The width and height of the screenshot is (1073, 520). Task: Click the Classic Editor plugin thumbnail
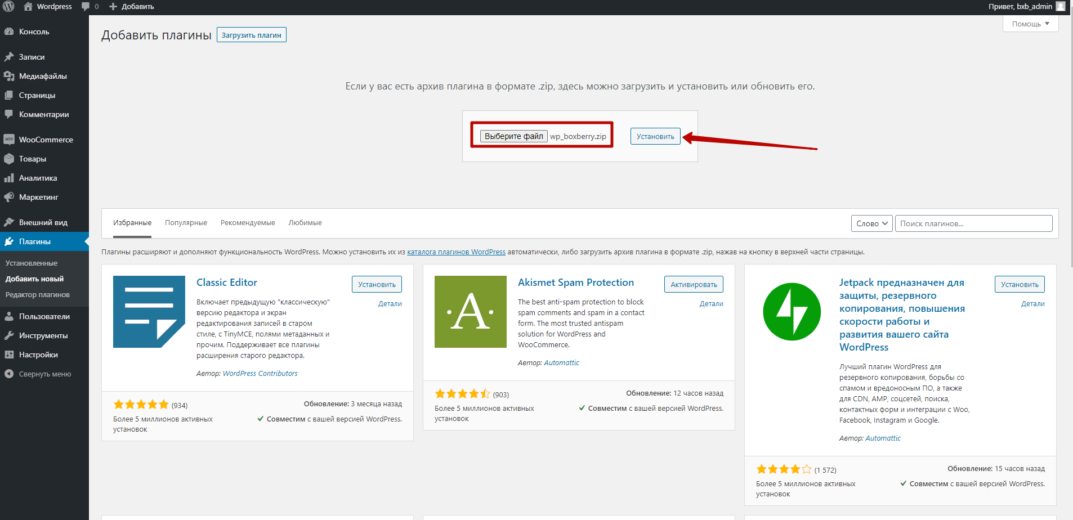[149, 312]
